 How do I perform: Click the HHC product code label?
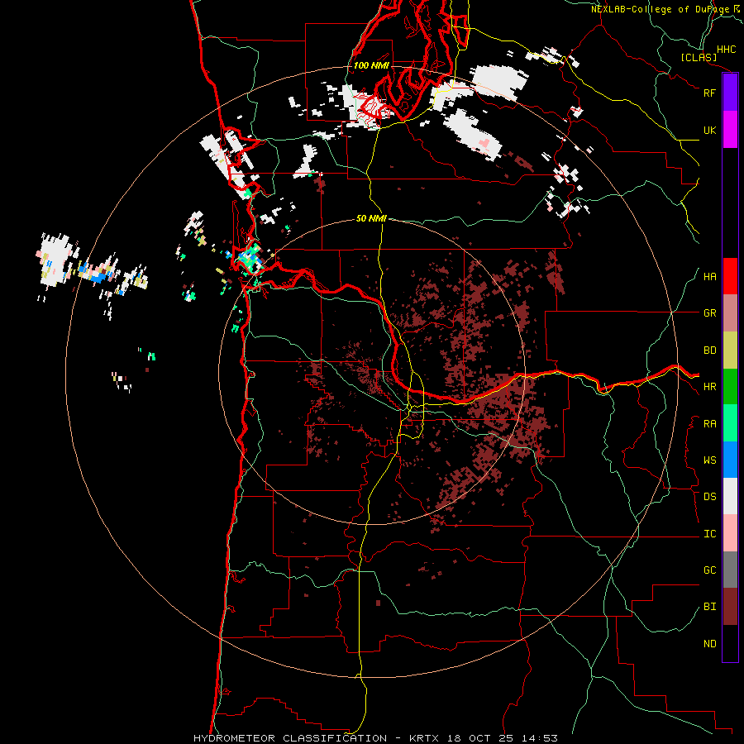(726, 50)
